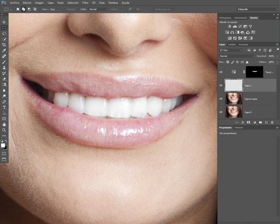Toggle Quick Mask mode

[x=4, y=154]
